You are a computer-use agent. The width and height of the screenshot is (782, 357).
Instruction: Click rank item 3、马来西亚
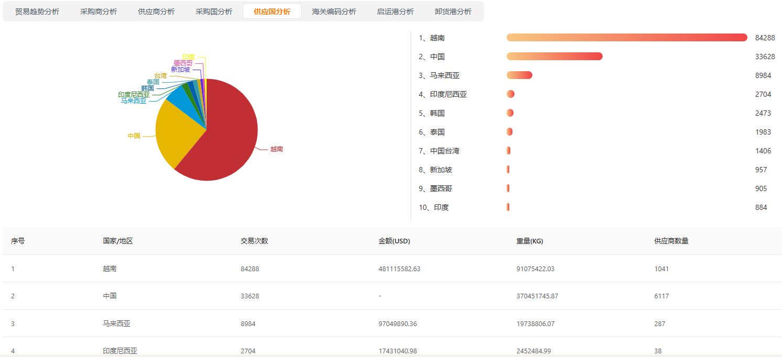(x=439, y=75)
